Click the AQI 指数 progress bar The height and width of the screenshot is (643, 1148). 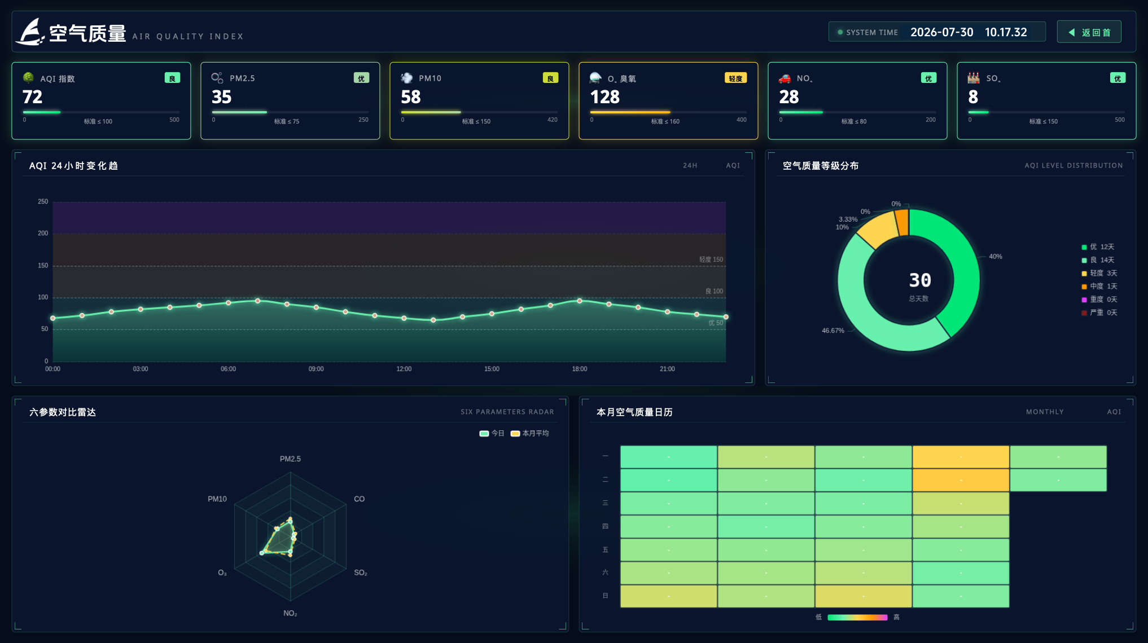tap(101, 112)
